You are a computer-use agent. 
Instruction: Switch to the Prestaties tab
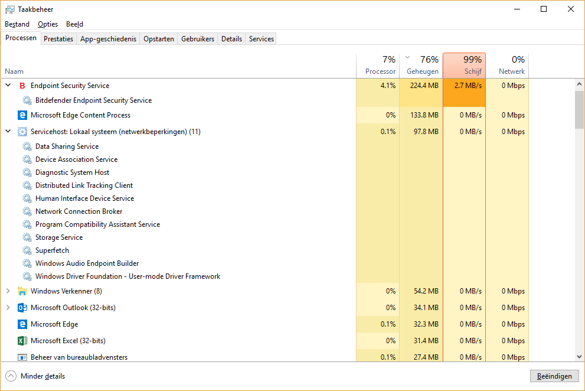[x=58, y=39]
